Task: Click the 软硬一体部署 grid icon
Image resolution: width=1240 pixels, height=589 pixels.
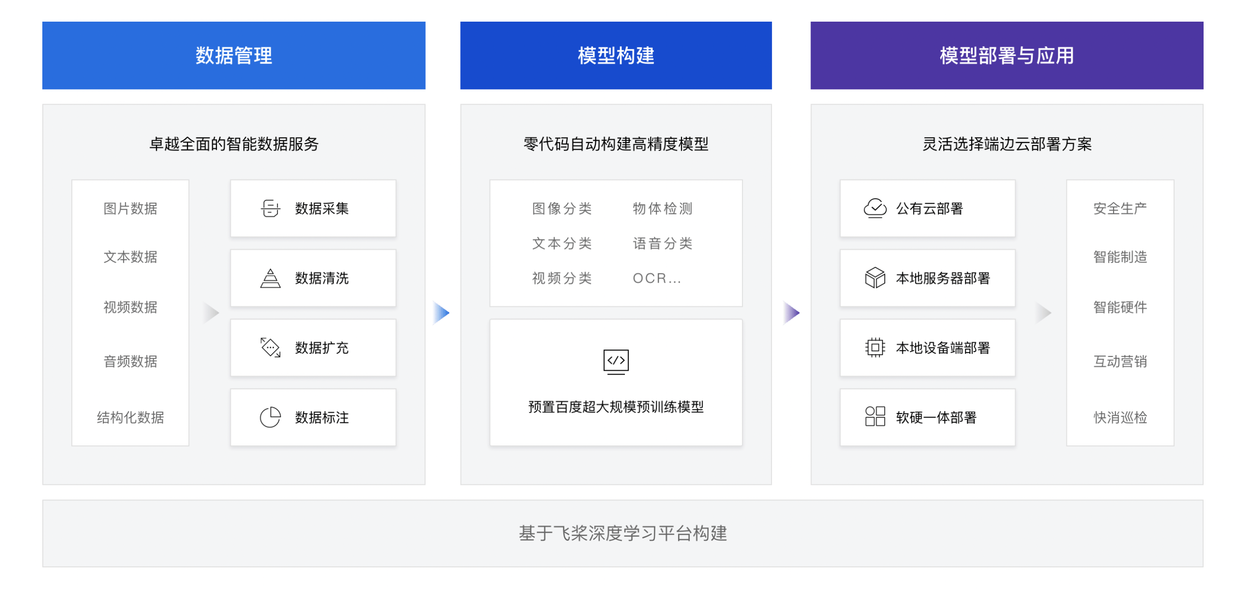Action: point(875,416)
